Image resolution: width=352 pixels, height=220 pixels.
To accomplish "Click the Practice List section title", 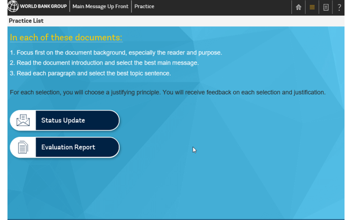I will [26, 21].
